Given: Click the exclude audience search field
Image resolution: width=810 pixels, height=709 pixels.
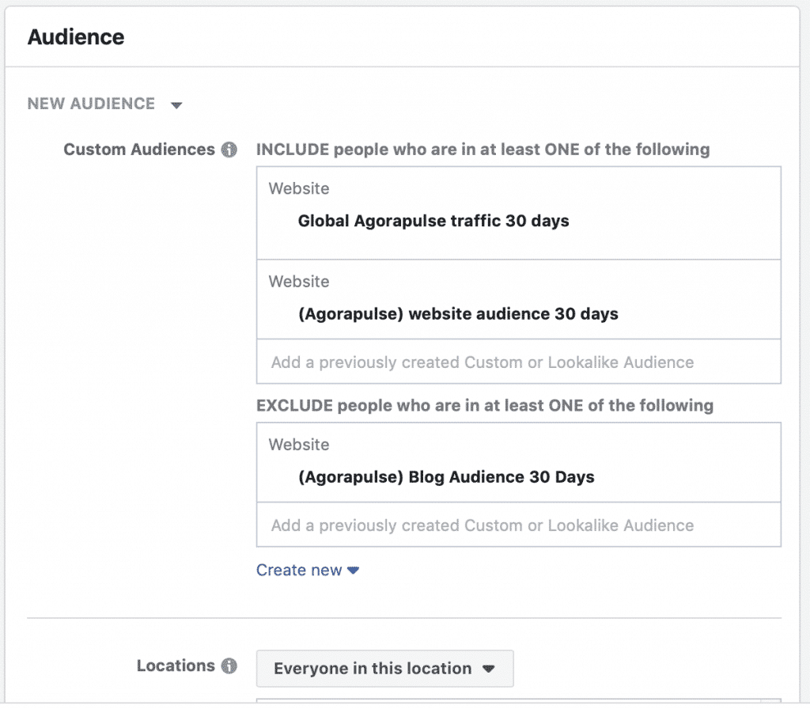Looking at the screenshot, I should tap(519, 525).
